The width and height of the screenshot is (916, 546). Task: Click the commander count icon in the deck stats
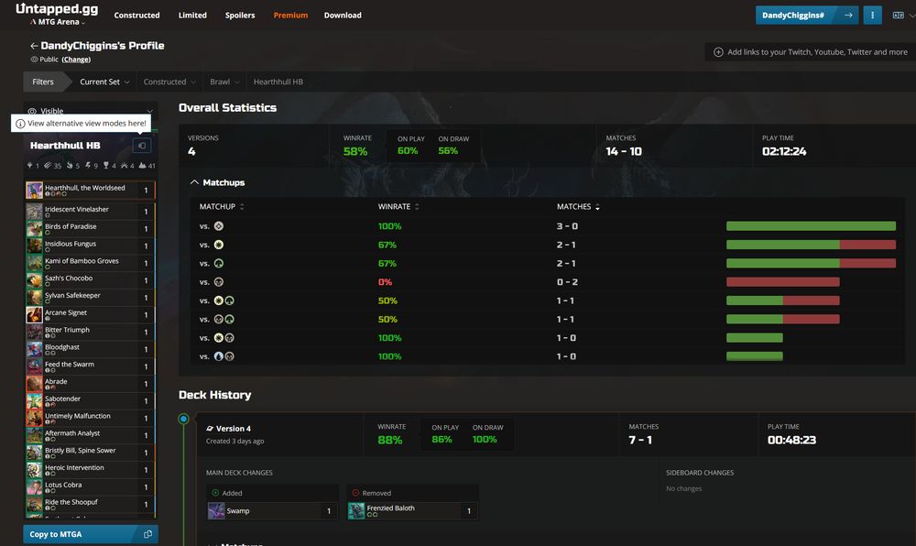[x=30, y=166]
